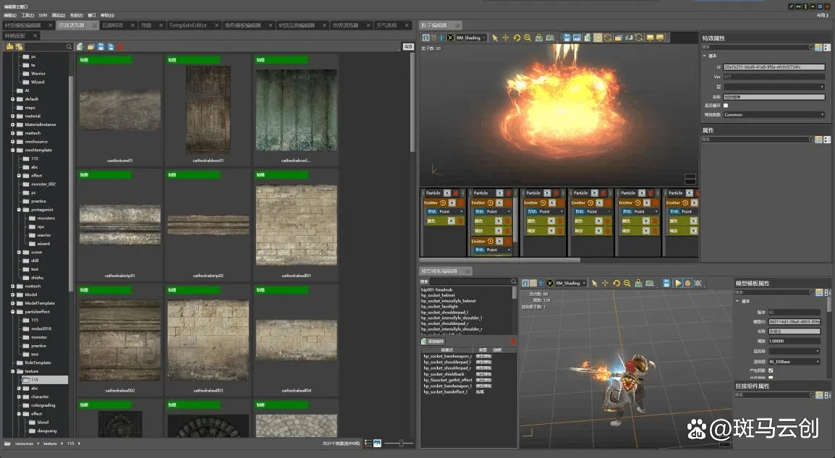The width and height of the screenshot is (835, 458).
Task: Click the save icon in model editor toolbar
Action: pyautogui.click(x=666, y=283)
